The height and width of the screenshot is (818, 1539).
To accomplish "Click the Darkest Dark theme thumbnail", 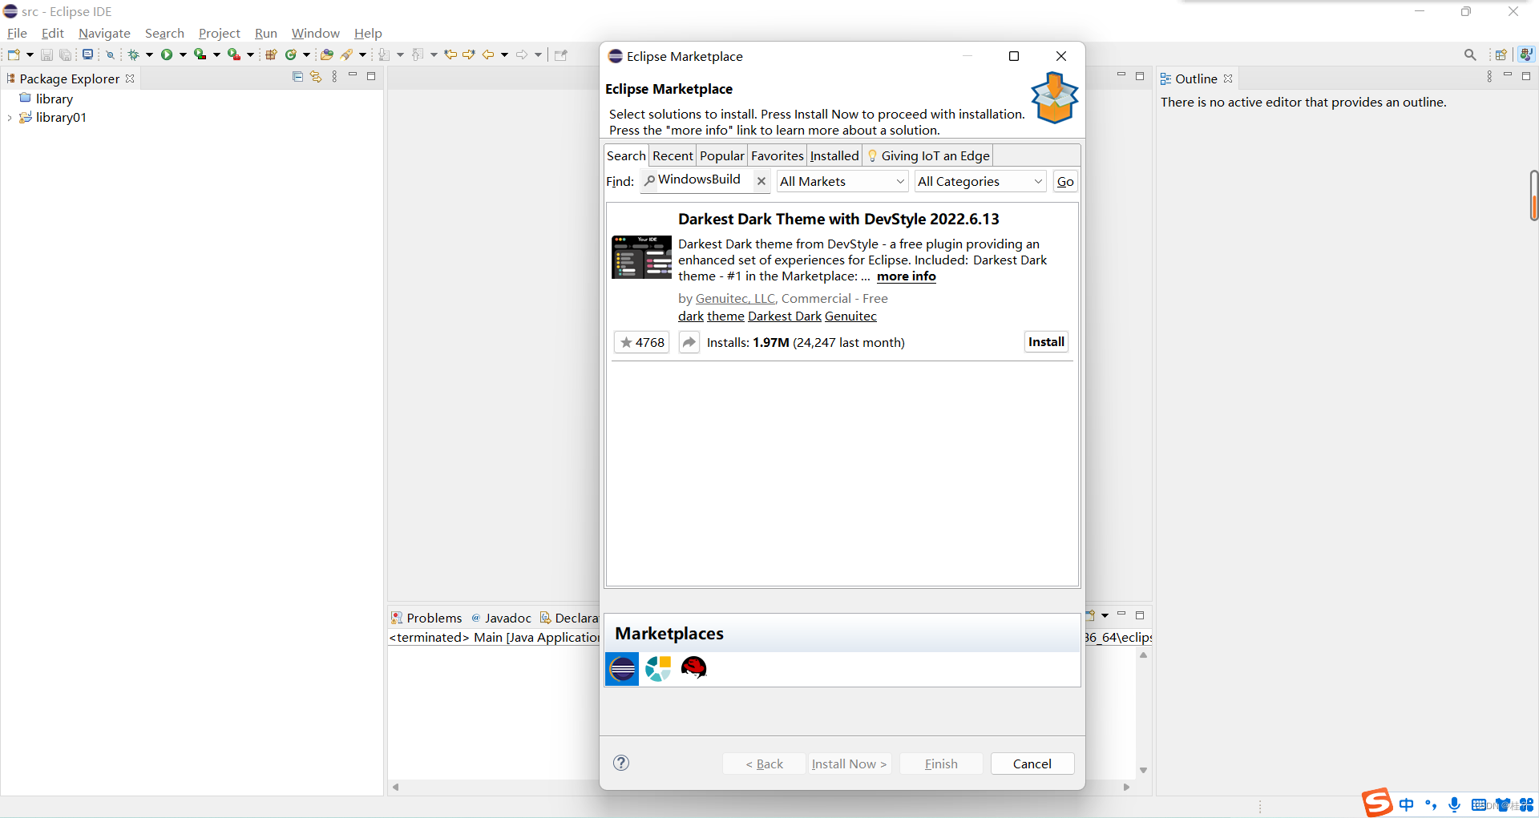I will click(641, 257).
